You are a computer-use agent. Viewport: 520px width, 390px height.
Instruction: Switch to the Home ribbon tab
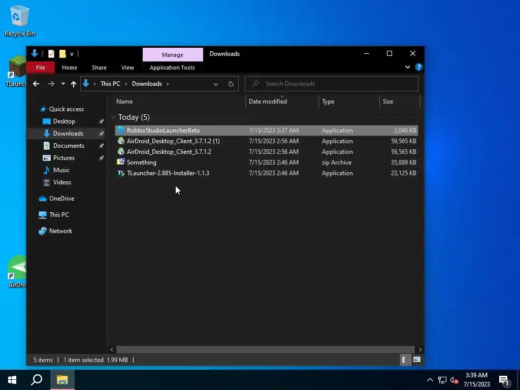click(69, 68)
